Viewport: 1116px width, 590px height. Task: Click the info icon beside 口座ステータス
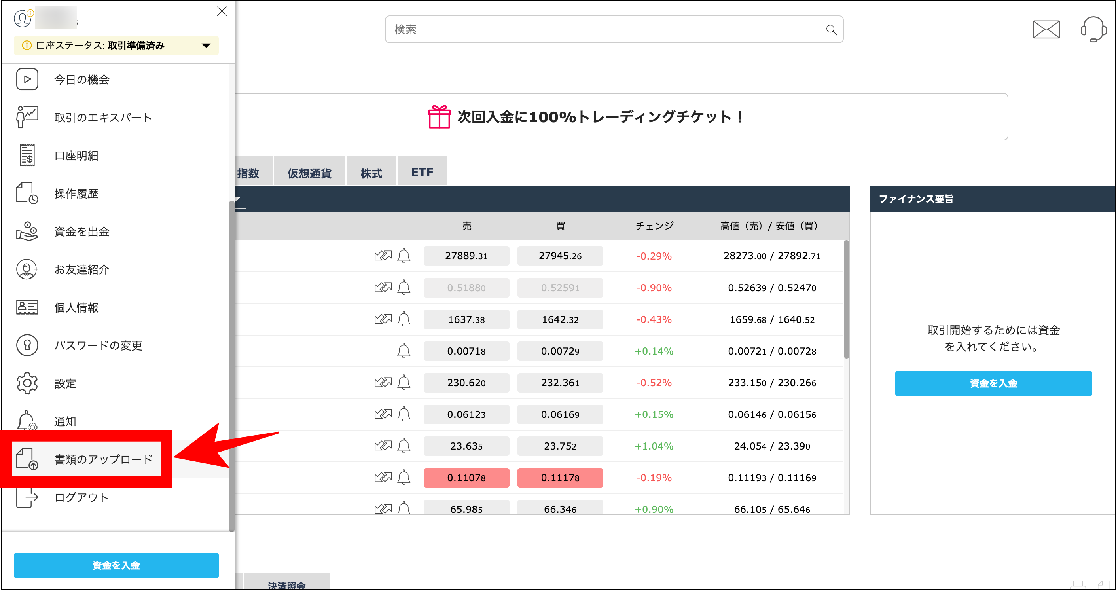coord(27,45)
